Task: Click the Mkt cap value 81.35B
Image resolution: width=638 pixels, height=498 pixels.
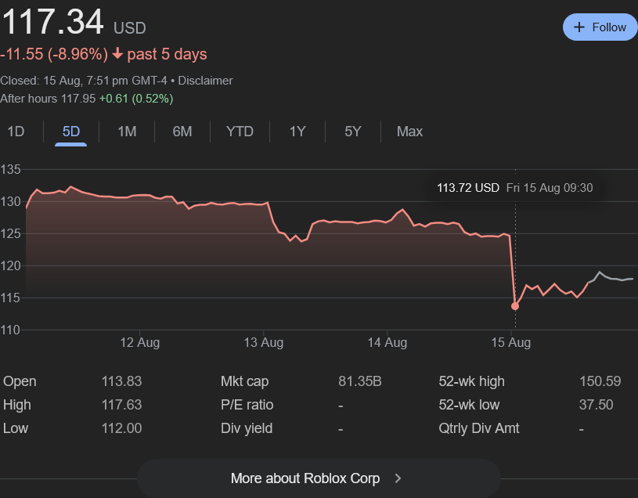Action: coord(359,381)
